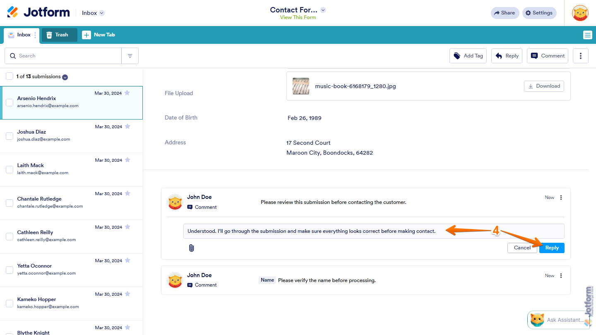The height and width of the screenshot is (335, 596).
Task: Check the Laith Mack submission checkbox
Action: [x=10, y=169]
